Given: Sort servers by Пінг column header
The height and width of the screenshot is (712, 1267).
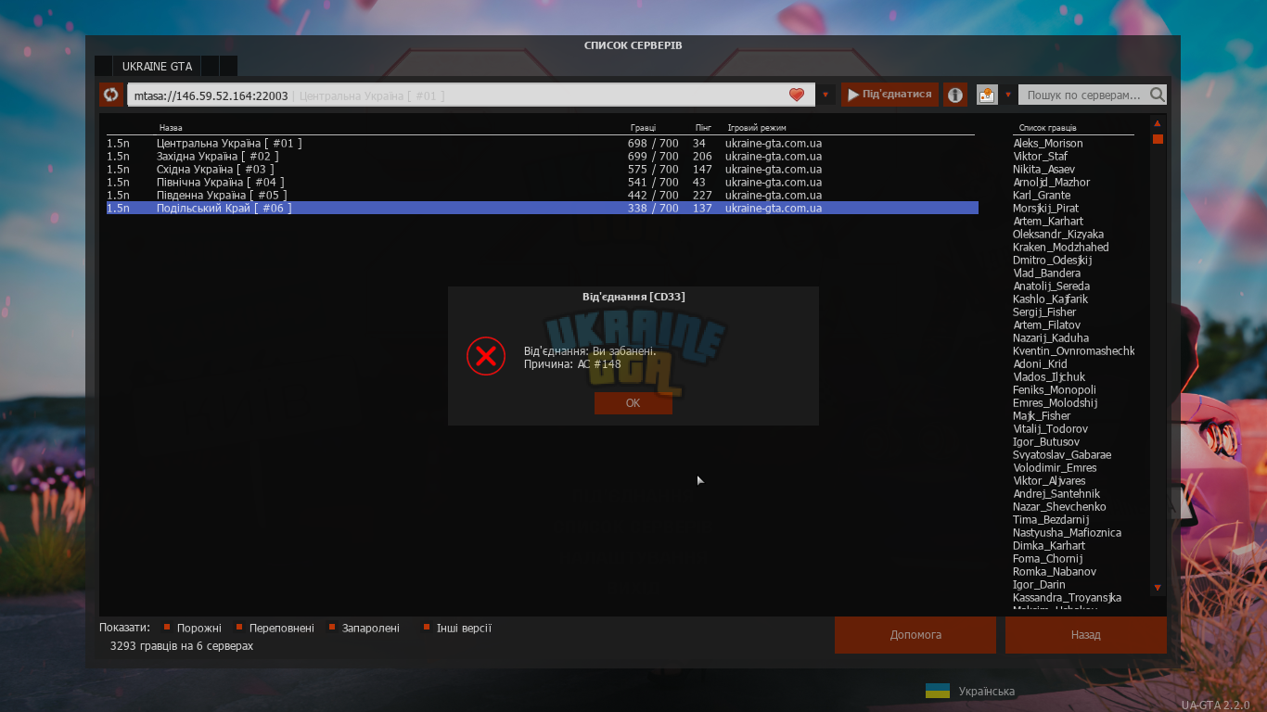Looking at the screenshot, I should click(x=703, y=128).
